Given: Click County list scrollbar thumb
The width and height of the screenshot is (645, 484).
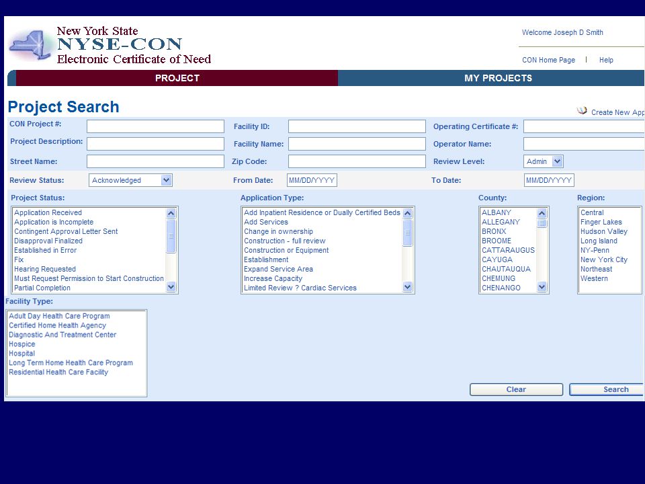Looking at the screenshot, I should click(542, 223).
